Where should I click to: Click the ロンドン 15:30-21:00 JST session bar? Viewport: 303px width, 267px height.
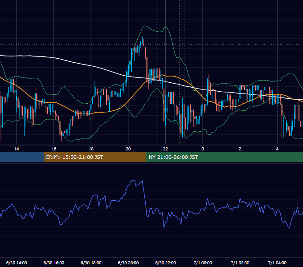coord(94,157)
